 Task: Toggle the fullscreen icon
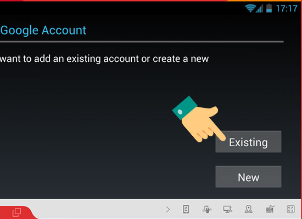pyautogui.click(x=290, y=209)
